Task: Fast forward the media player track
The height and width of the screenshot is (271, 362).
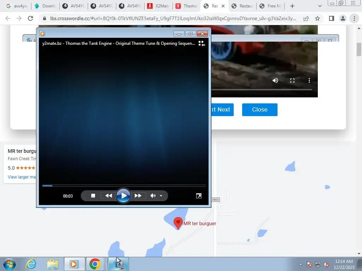Action: click(138, 195)
